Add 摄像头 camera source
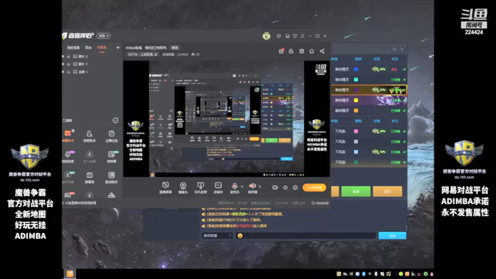Image resolution: width=496 pixels, height=279 pixels. click(183, 188)
